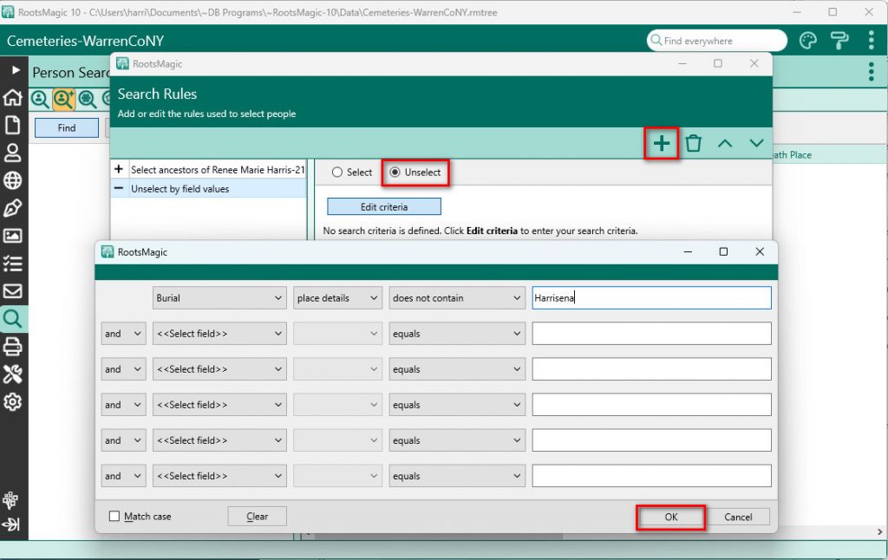Viewport: 888px width, 560px height.
Task: Open the Settings gear in the sidebar
Action: coord(12,401)
